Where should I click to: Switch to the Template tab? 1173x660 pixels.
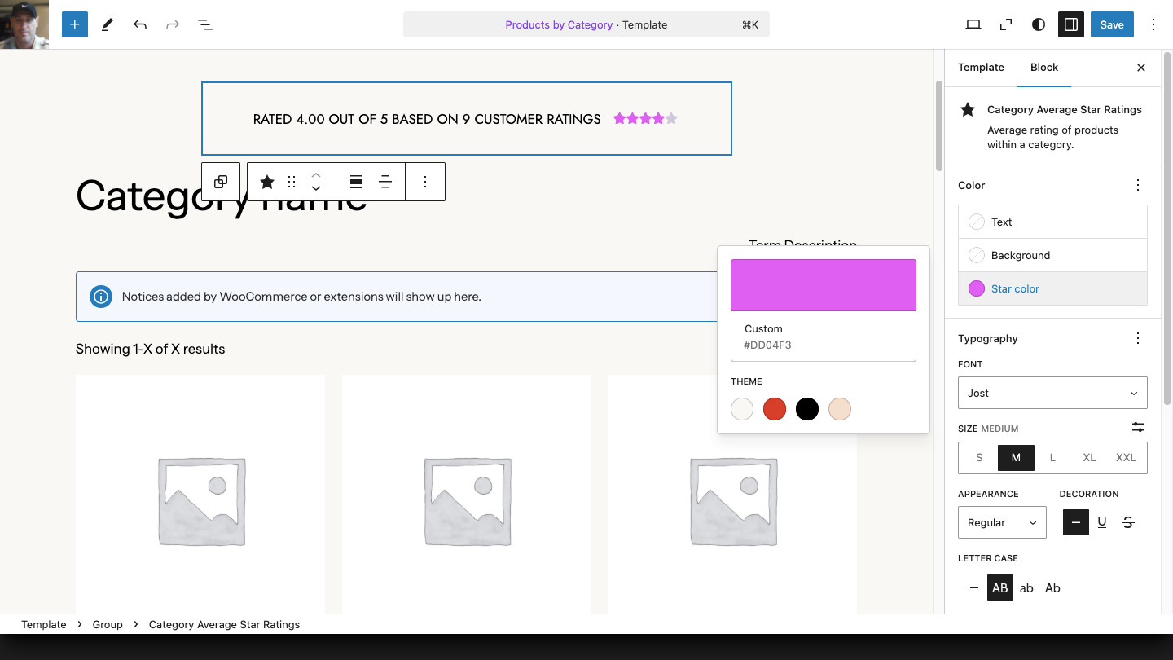pyautogui.click(x=981, y=68)
